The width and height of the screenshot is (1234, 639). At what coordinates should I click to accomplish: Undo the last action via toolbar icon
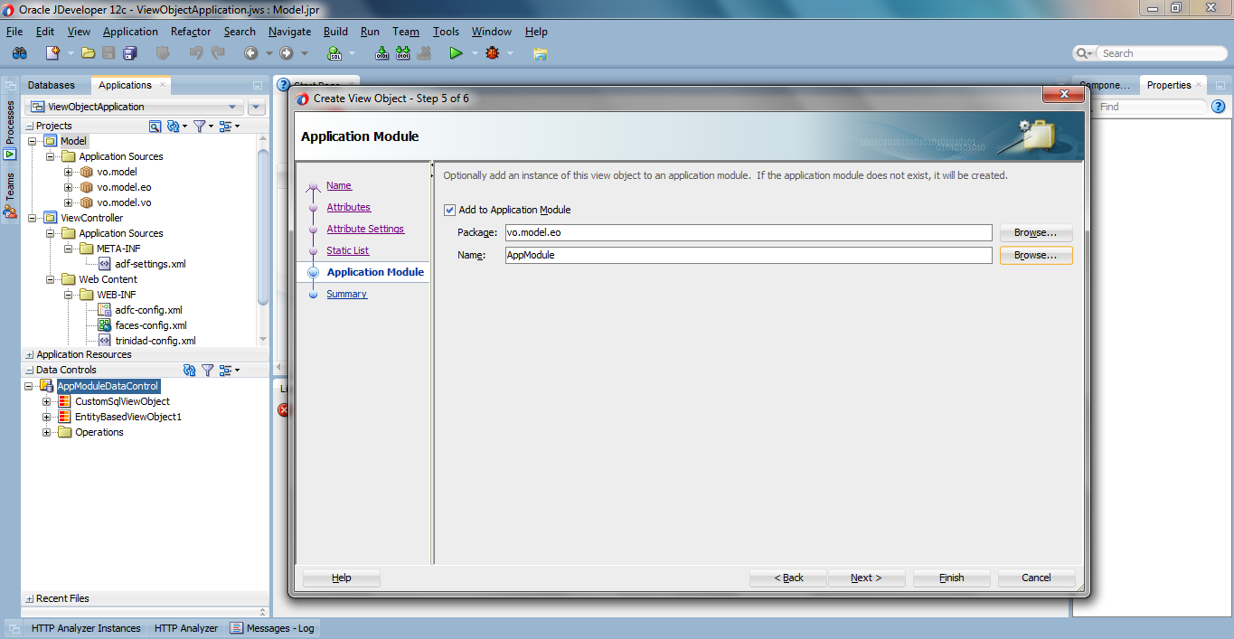tap(196, 52)
